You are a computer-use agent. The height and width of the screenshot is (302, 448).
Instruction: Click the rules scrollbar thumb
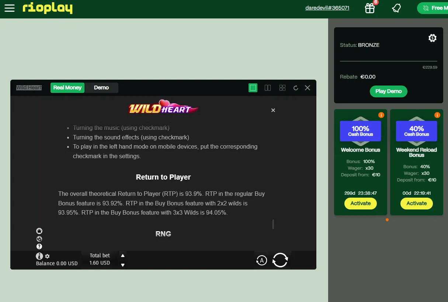pos(273,224)
